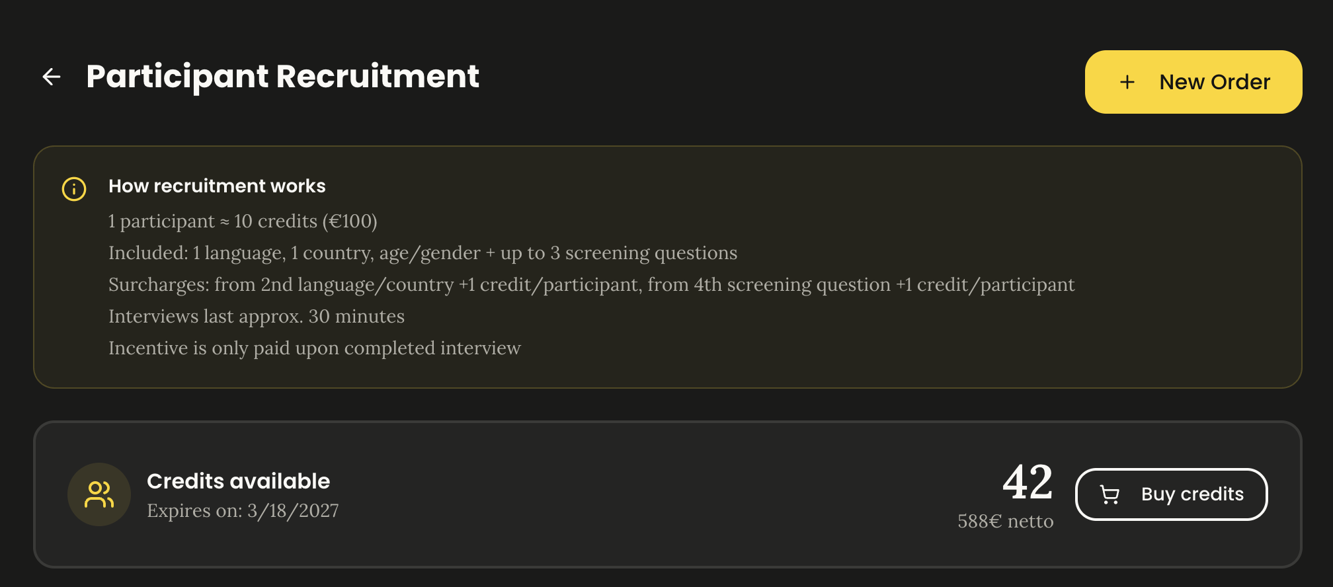Click the Incentive is only paid line
The width and height of the screenshot is (1333, 587).
click(x=315, y=348)
